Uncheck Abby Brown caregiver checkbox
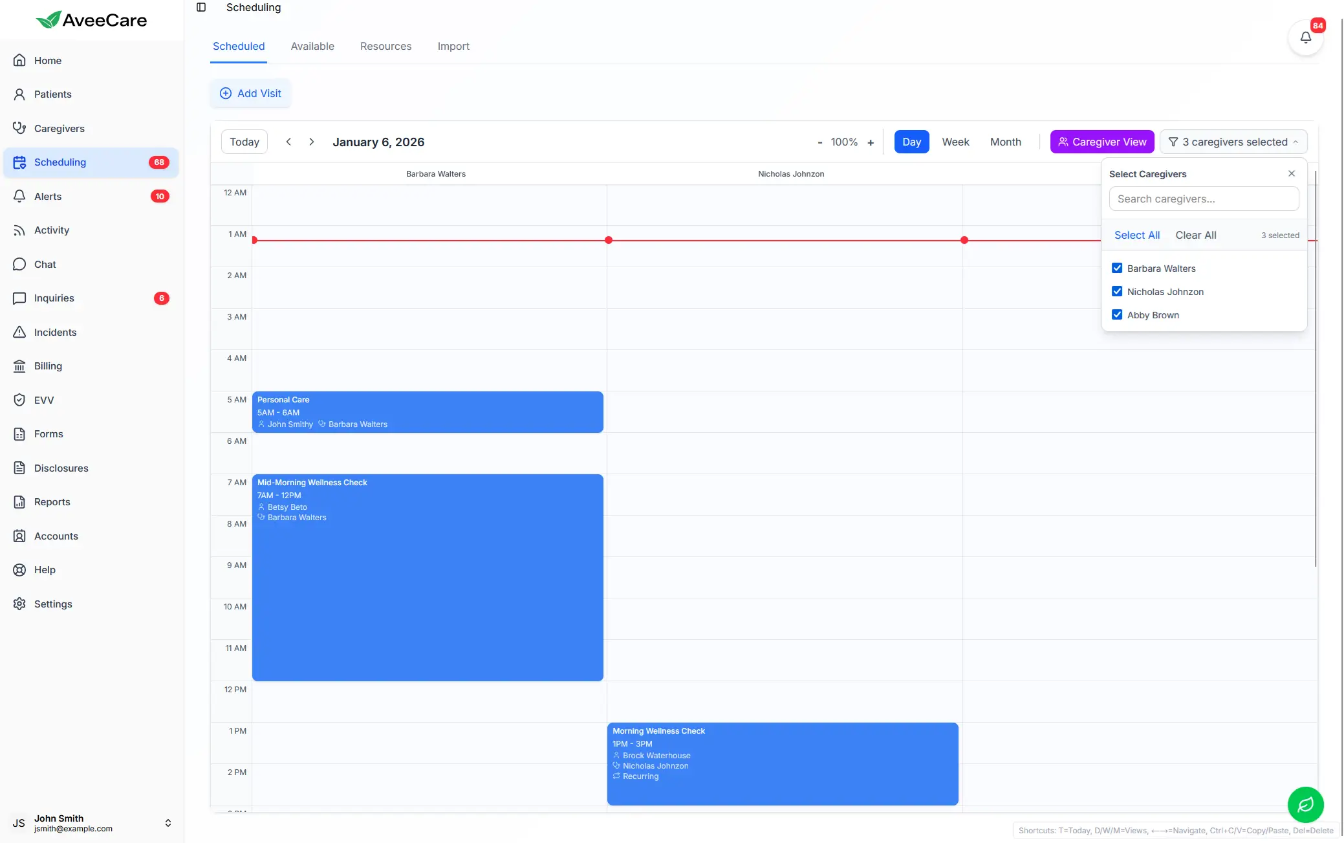 (1117, 314)
